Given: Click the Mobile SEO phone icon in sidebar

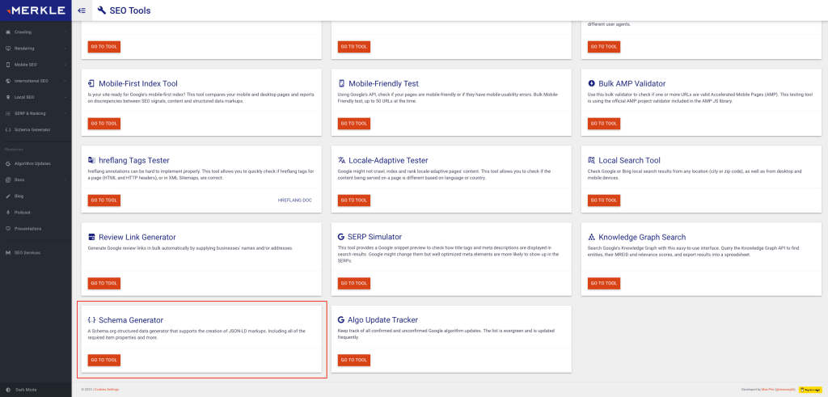Looking at the screenshot, I should [x=8, y=65].
